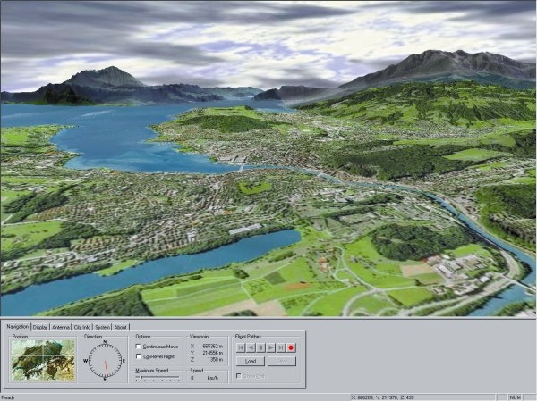
Task: Enable the Continuous Move checkbox
Action: pyautogui.click(x=138, y=347)
